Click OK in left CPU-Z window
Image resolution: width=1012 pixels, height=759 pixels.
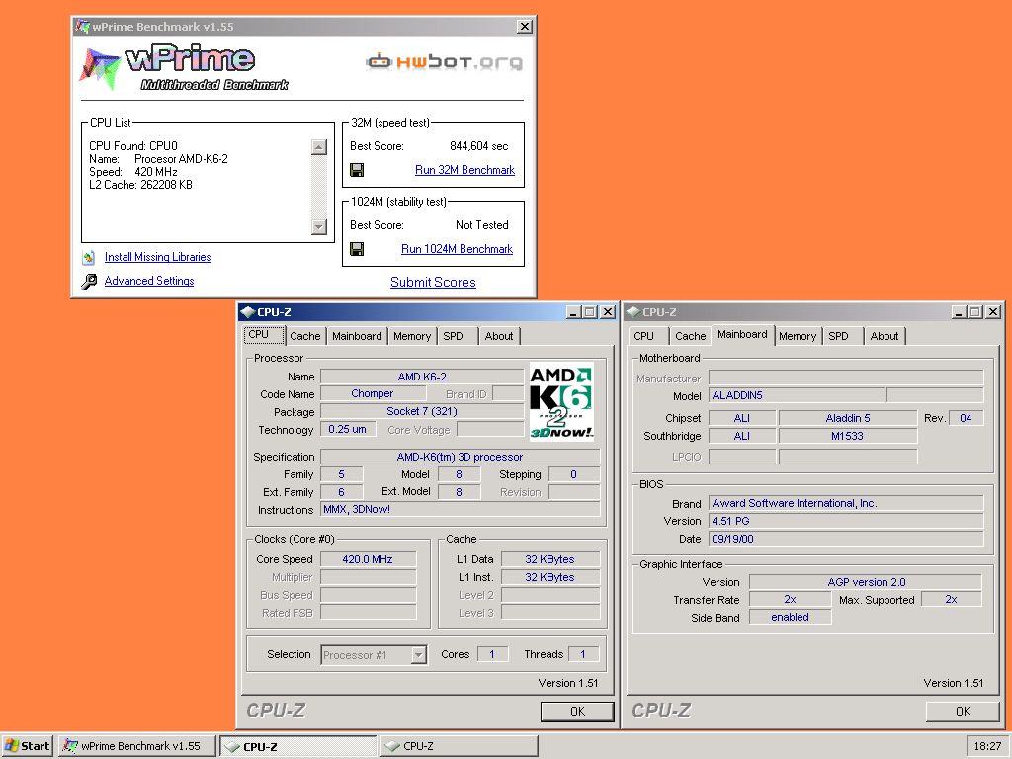point(577,712)
